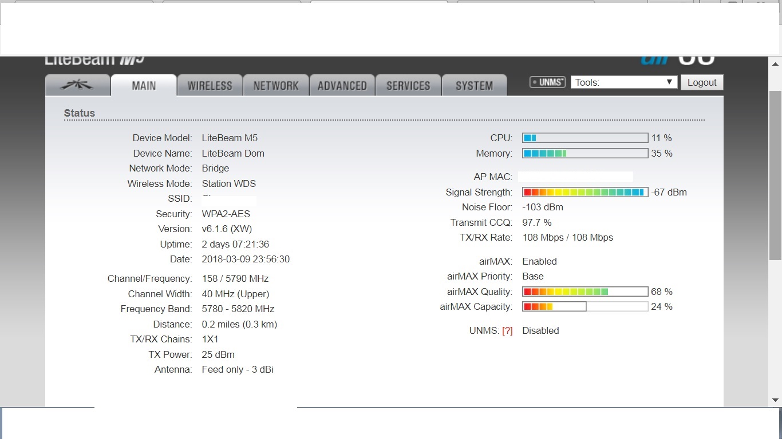Viewport: 782px width, 439px height.
Task: Click the airMAX Capacity percentage 24 %
Action: pyautogui.click(x=662, y=306)
